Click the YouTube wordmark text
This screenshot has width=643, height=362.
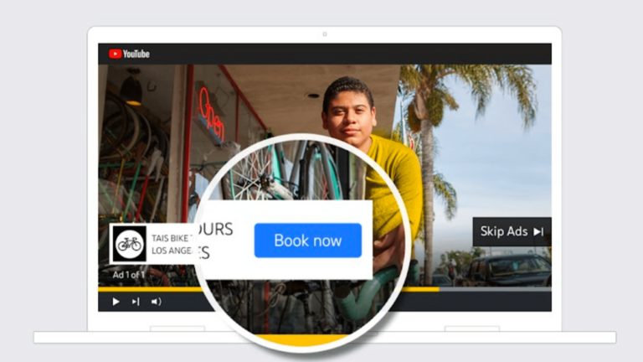[x=136, y=54]
